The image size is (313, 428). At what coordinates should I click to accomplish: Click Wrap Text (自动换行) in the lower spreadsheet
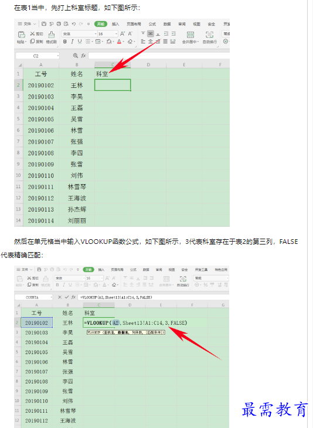183,281
